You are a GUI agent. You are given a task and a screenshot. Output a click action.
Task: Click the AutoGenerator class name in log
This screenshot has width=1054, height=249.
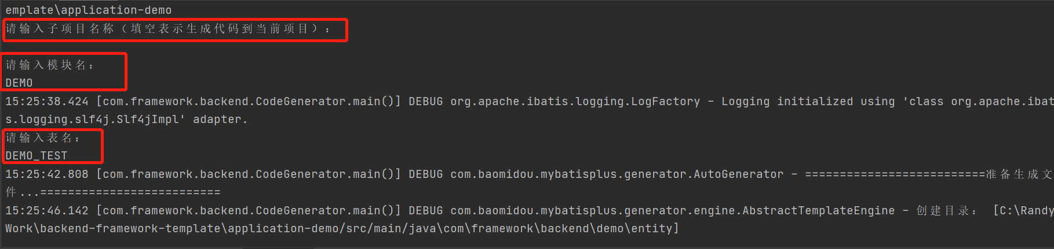coord(738,174)
